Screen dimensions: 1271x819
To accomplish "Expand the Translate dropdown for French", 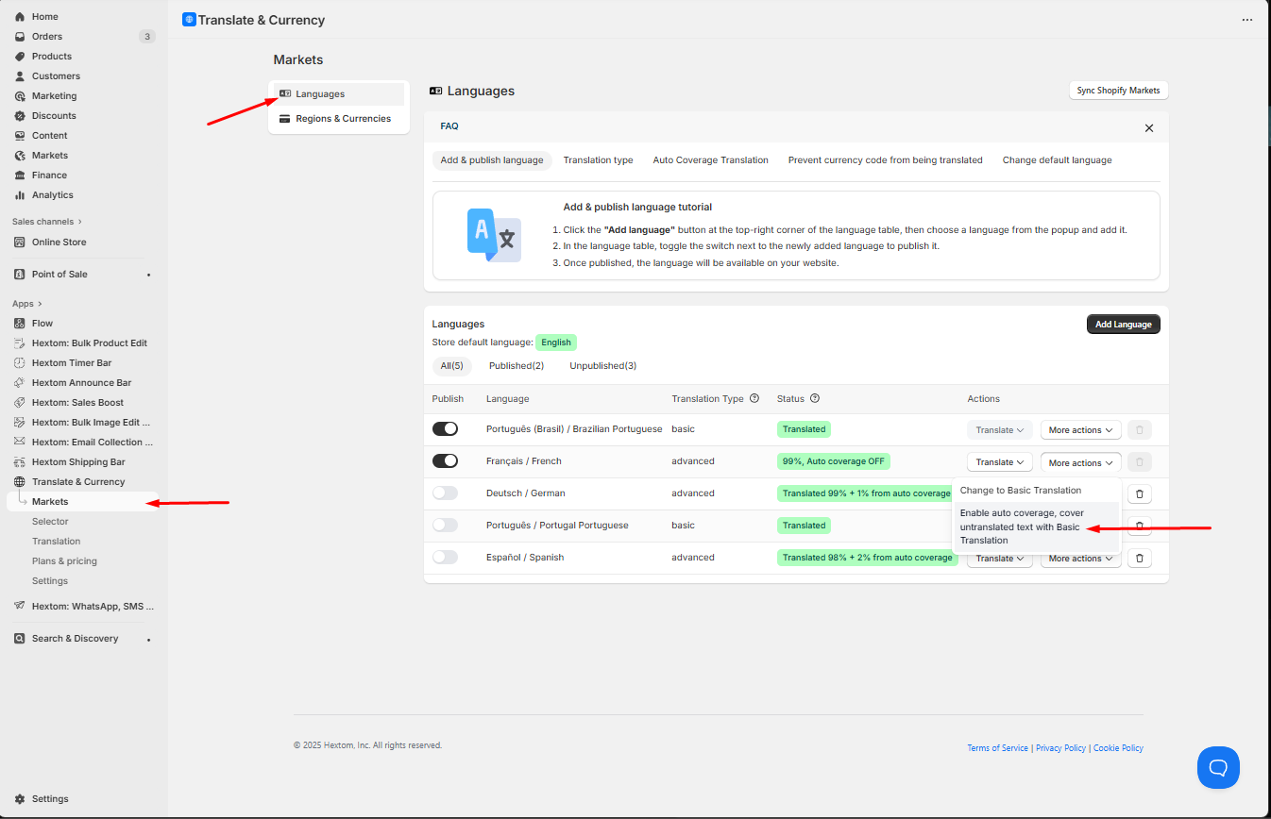I will tap(999, 462).
